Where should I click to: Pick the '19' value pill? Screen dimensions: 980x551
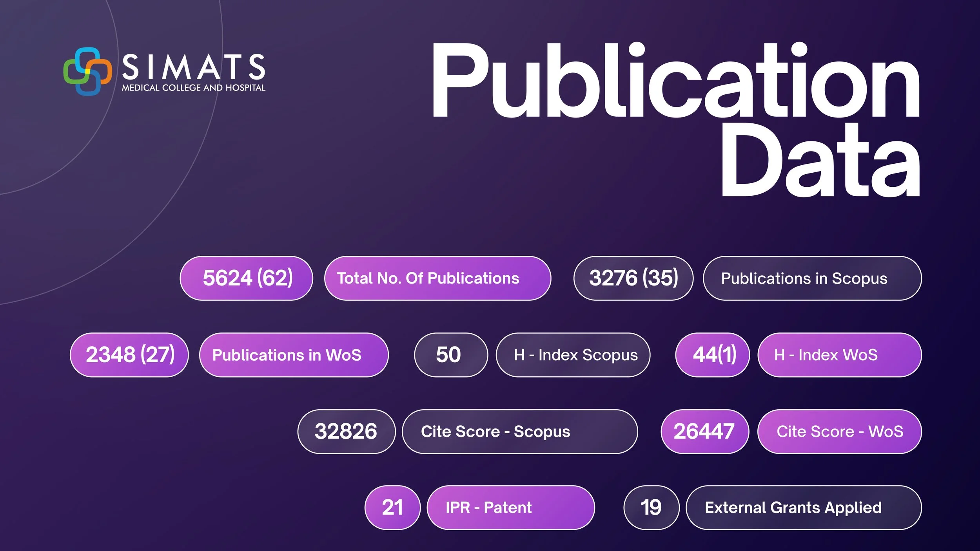(x=652, y=508)
